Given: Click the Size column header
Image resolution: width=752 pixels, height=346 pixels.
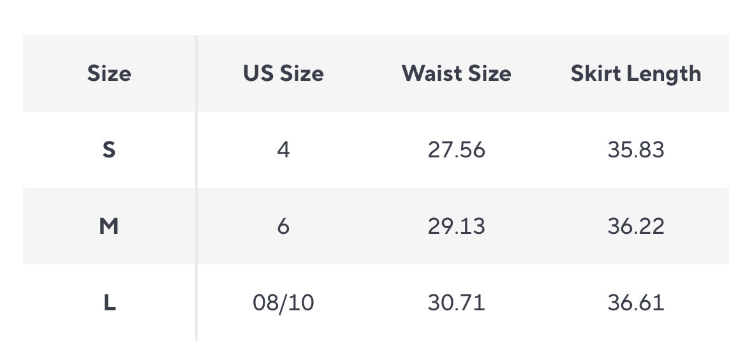Looking at the screenshot, I should pos(109,74).
